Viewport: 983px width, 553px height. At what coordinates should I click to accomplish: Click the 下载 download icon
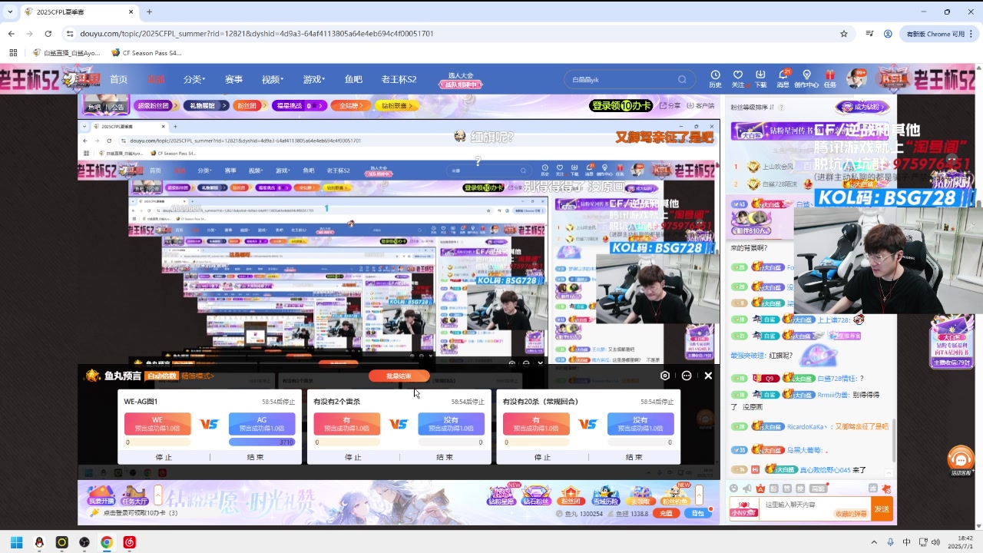pyautogui.click(x=760, y=75)
